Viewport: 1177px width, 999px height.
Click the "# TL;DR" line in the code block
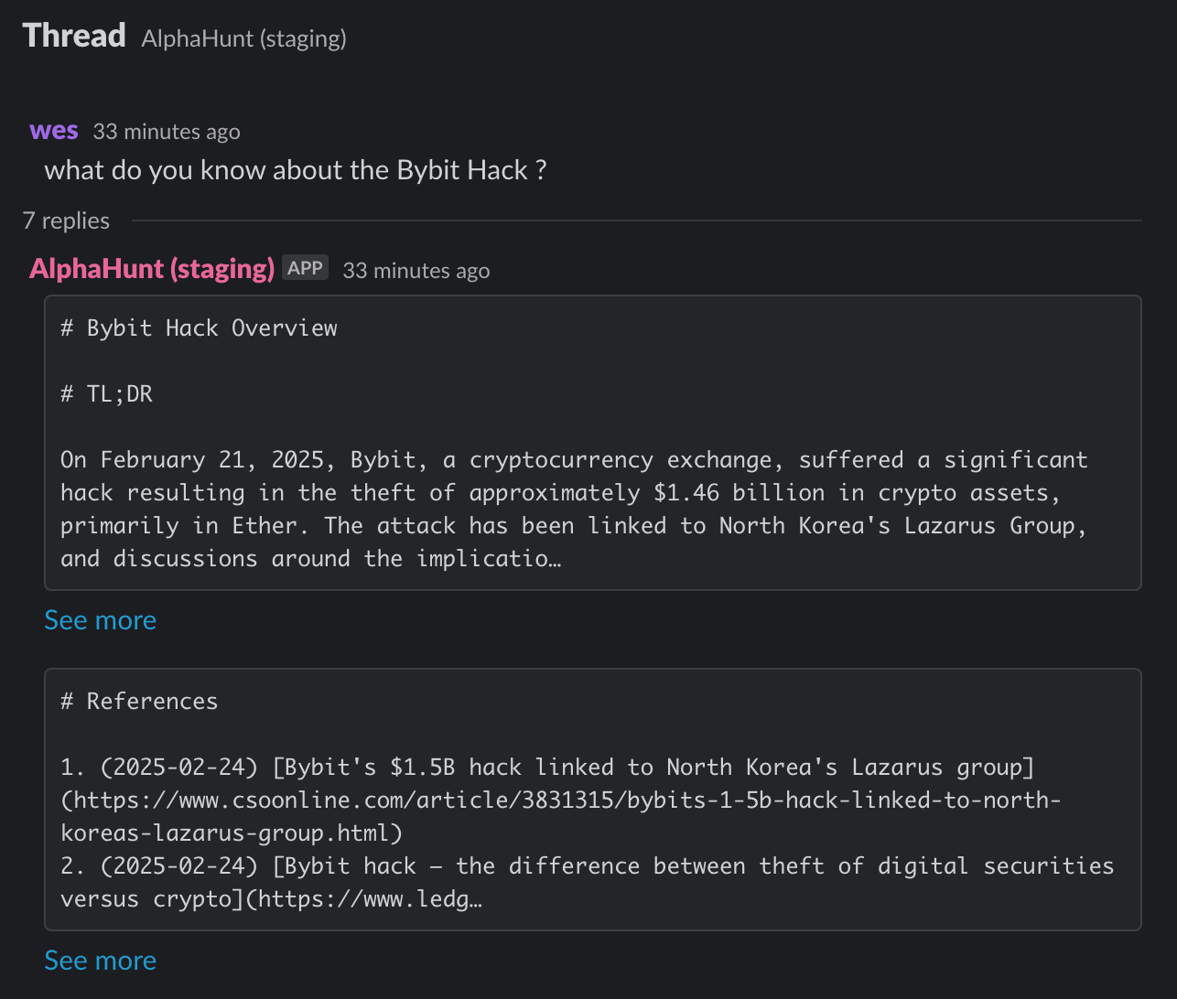point(106,394)
